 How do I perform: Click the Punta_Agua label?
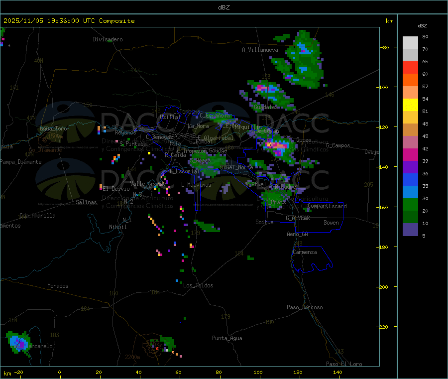click(x=227, y=338)
